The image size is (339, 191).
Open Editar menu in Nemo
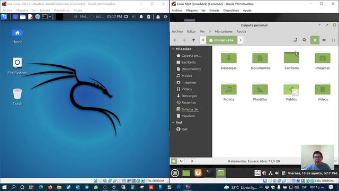[191, 31]
